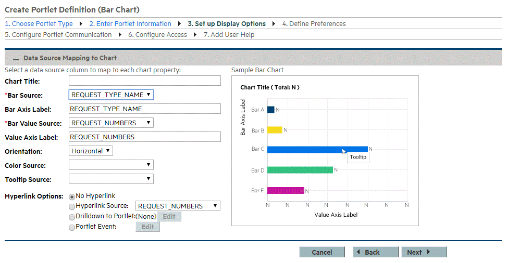Image resolution: width=507 pixels, height=263 pixels.
Task: Enable the Portlet Event radio option
Action: (72, 227)
